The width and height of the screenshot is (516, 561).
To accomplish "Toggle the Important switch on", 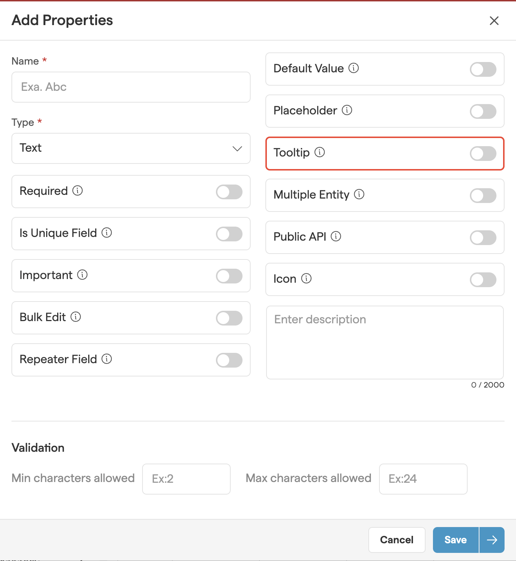I will pyautogui.click(x=229, y=276).
